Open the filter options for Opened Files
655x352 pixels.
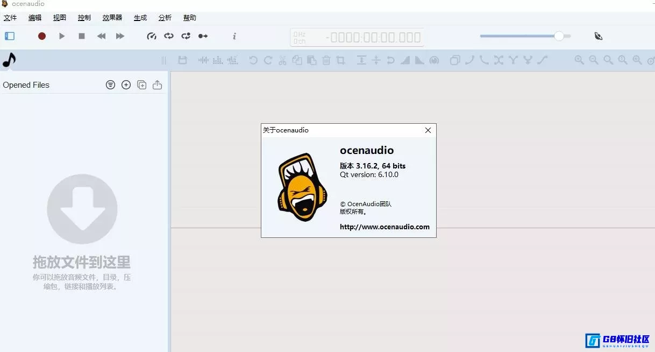click(110, 85)
